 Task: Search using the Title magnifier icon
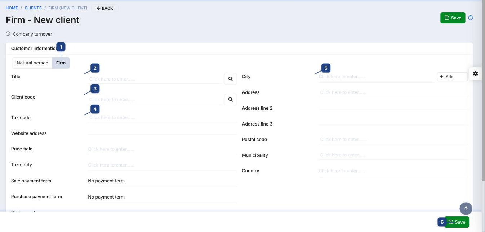click(231, 79)
